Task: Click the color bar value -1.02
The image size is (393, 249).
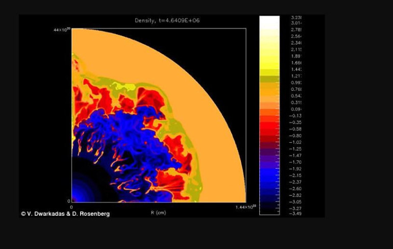Action: click(295, 142)
